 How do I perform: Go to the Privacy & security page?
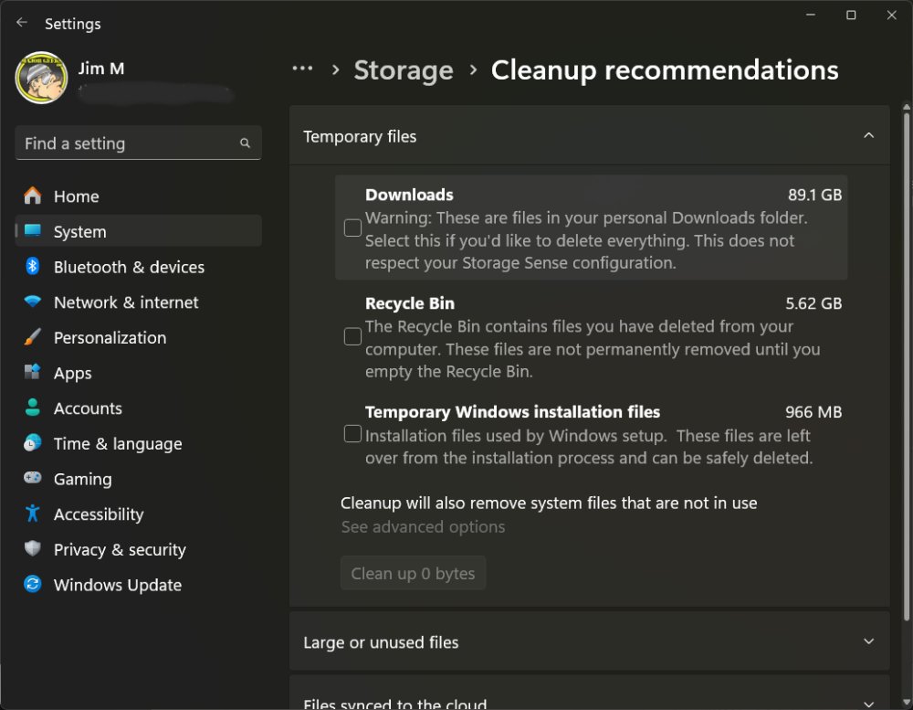(x=119, y=550)
